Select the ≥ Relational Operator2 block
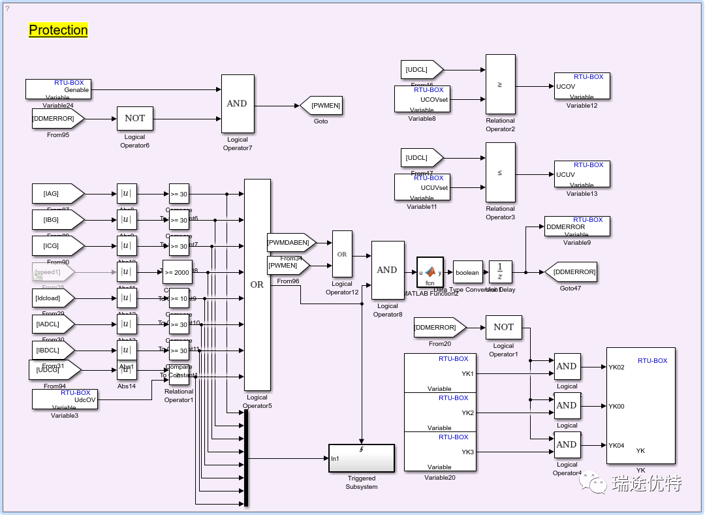The height and width of the screenshot is (515, 705). pyautogui.click(x=500, y=85)
